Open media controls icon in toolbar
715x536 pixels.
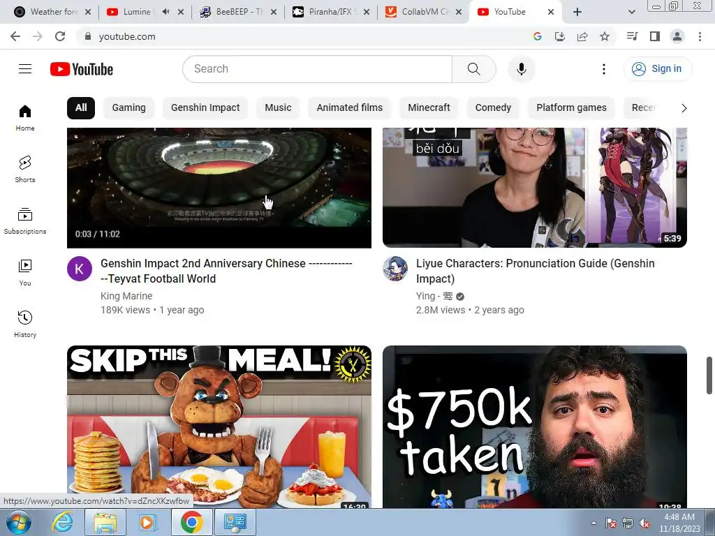pyautogui.click(x=632, y=36)
